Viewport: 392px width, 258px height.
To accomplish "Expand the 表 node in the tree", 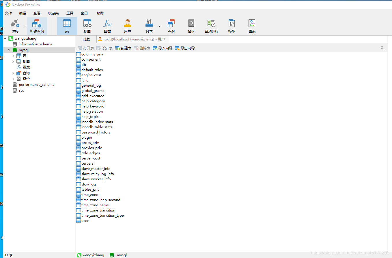I will [x=13, y=56].
